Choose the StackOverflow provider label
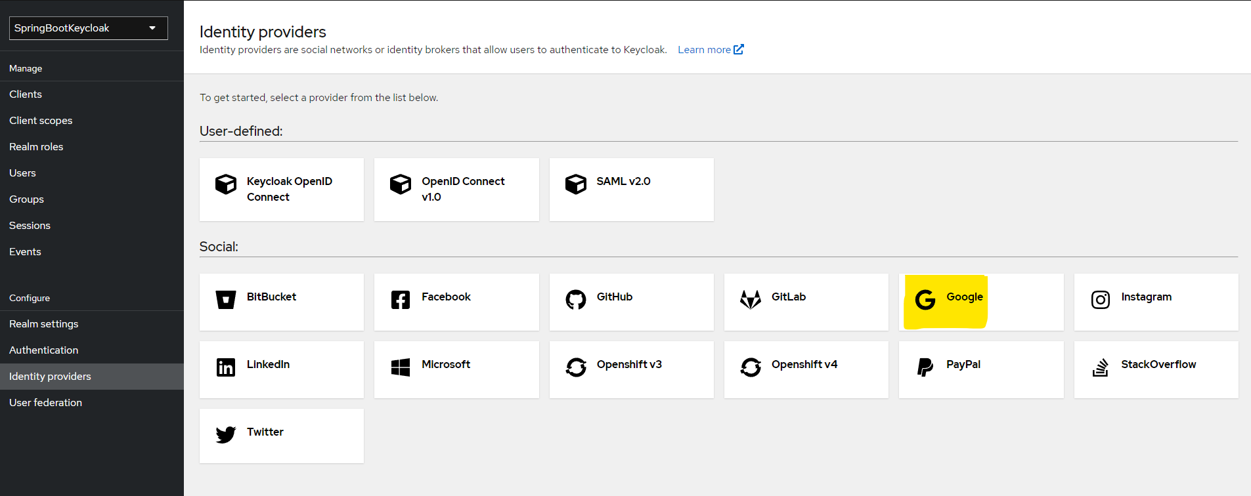 point(1158,364)
